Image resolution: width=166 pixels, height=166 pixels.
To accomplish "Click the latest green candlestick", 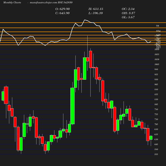I will [151, 138].
